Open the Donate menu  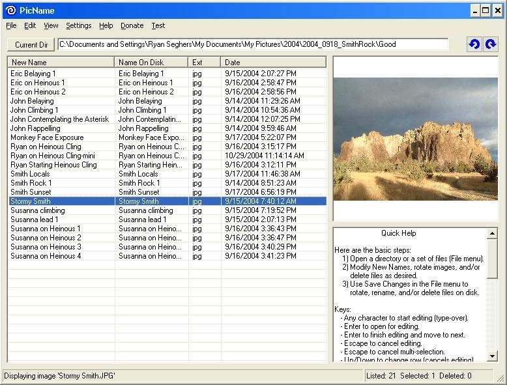point(132,25)
